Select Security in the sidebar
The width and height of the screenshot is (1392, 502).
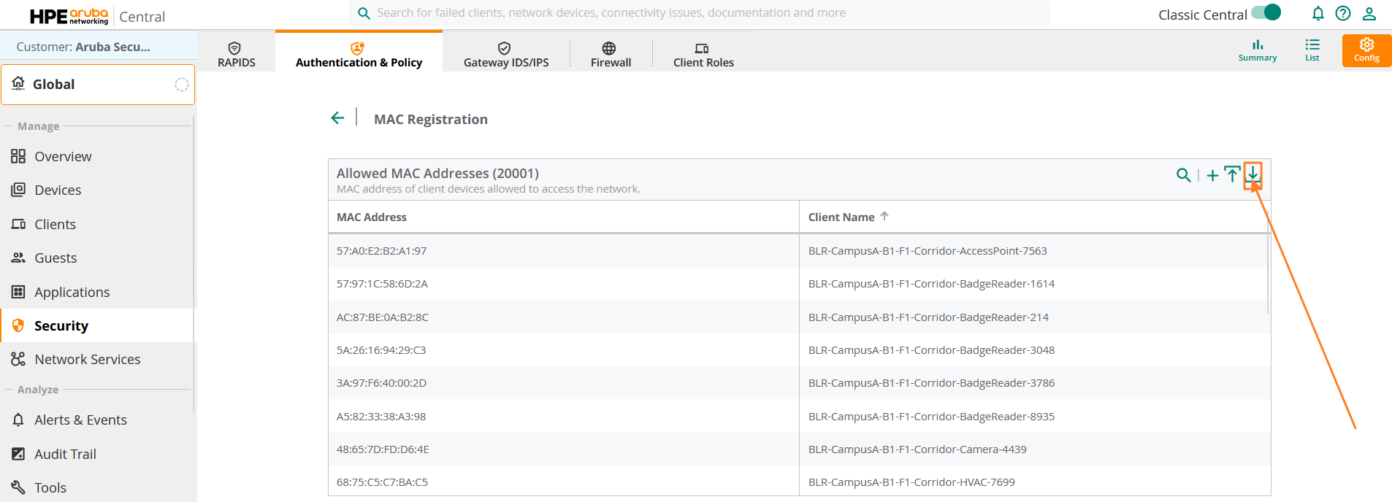click(x=98, y=325)
